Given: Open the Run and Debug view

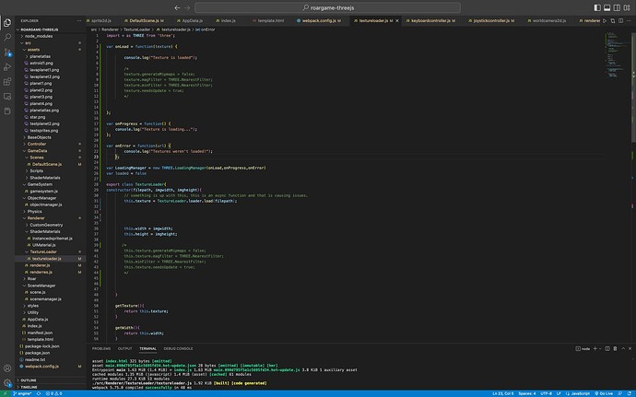Looking at the screenshot, I should point(7,67).
